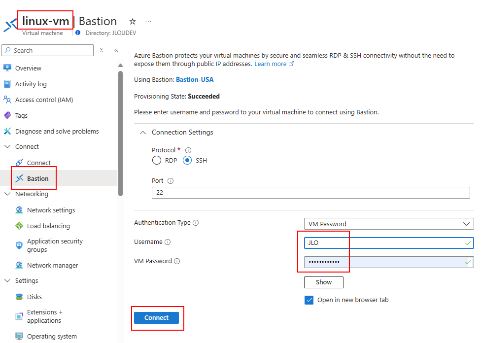Open Operating system in the sidebar
Image resolution: width=481 pixels, height=343 pixels.
point(52,337)
